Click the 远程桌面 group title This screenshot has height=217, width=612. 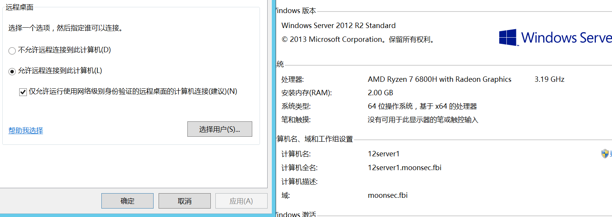click(20, 7)
